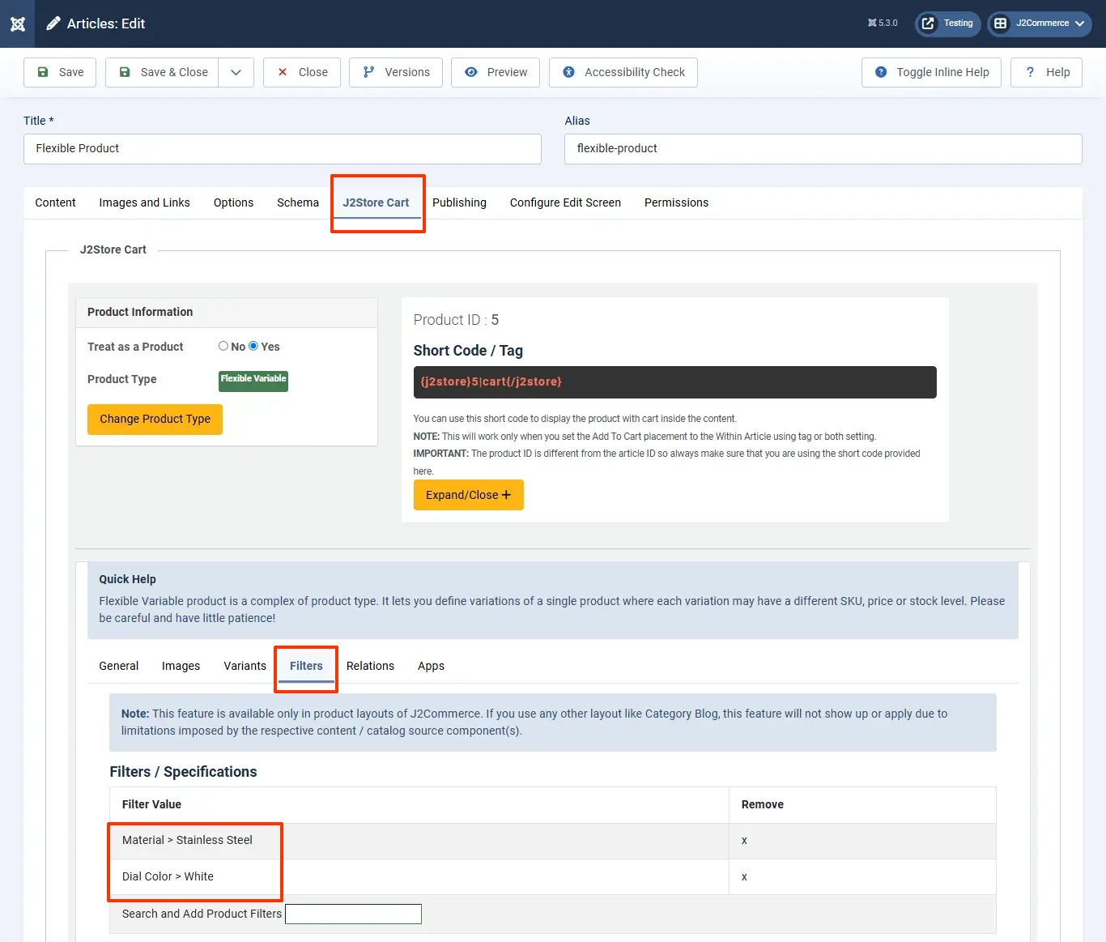Image resolution: width=1106 pixels, height=942 pixels.
Task: Expand the J2Commerce user menu
Action: [1040, 23]
